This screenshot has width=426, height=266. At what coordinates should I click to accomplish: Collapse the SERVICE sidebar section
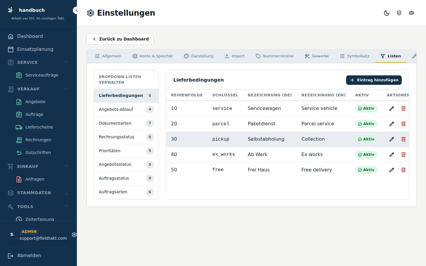(38, 62)
